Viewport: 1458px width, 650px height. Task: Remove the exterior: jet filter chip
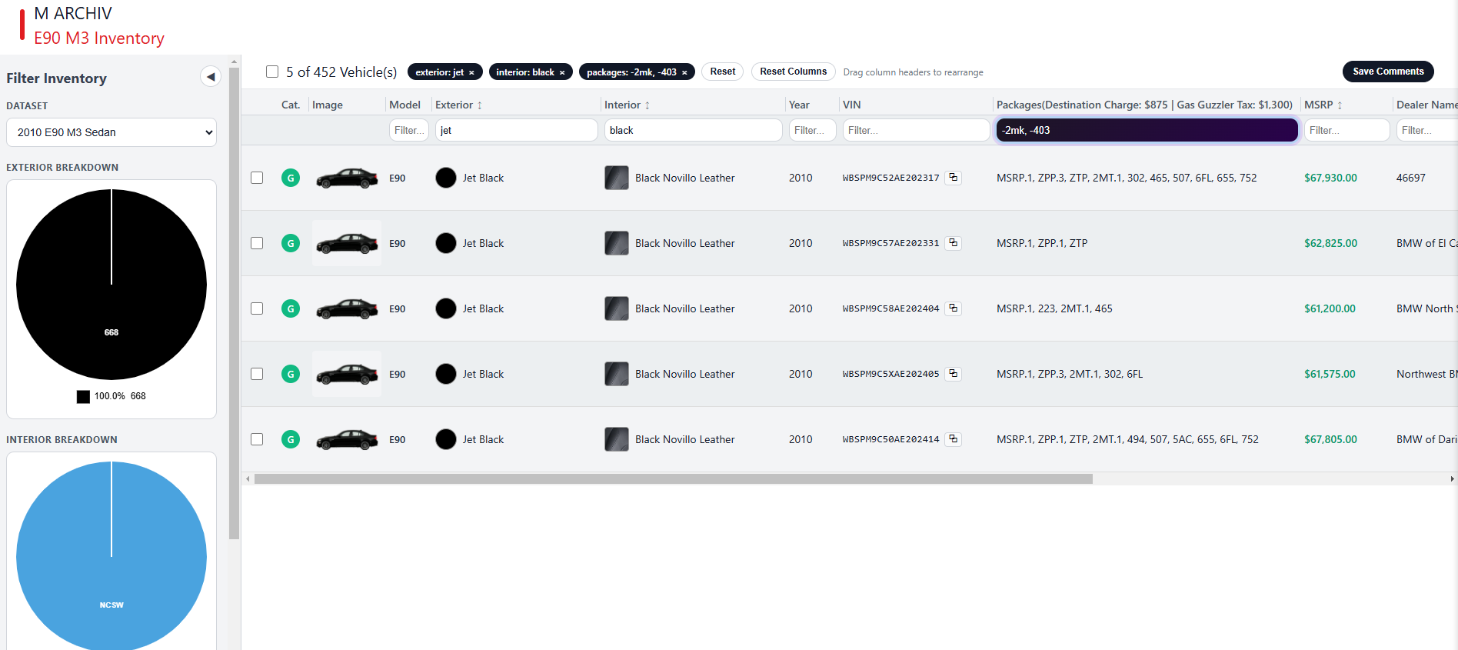(471, 72)
